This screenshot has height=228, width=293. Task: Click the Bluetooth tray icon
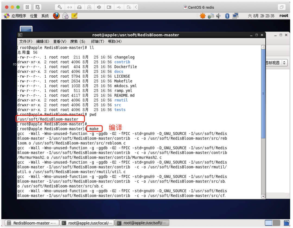(x=227, y=16)
